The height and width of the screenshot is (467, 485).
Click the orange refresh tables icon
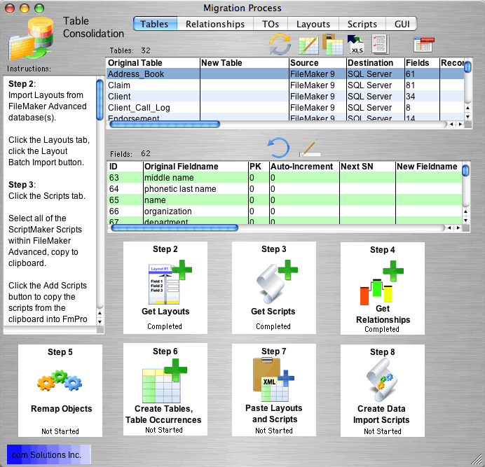click(280, 45)
